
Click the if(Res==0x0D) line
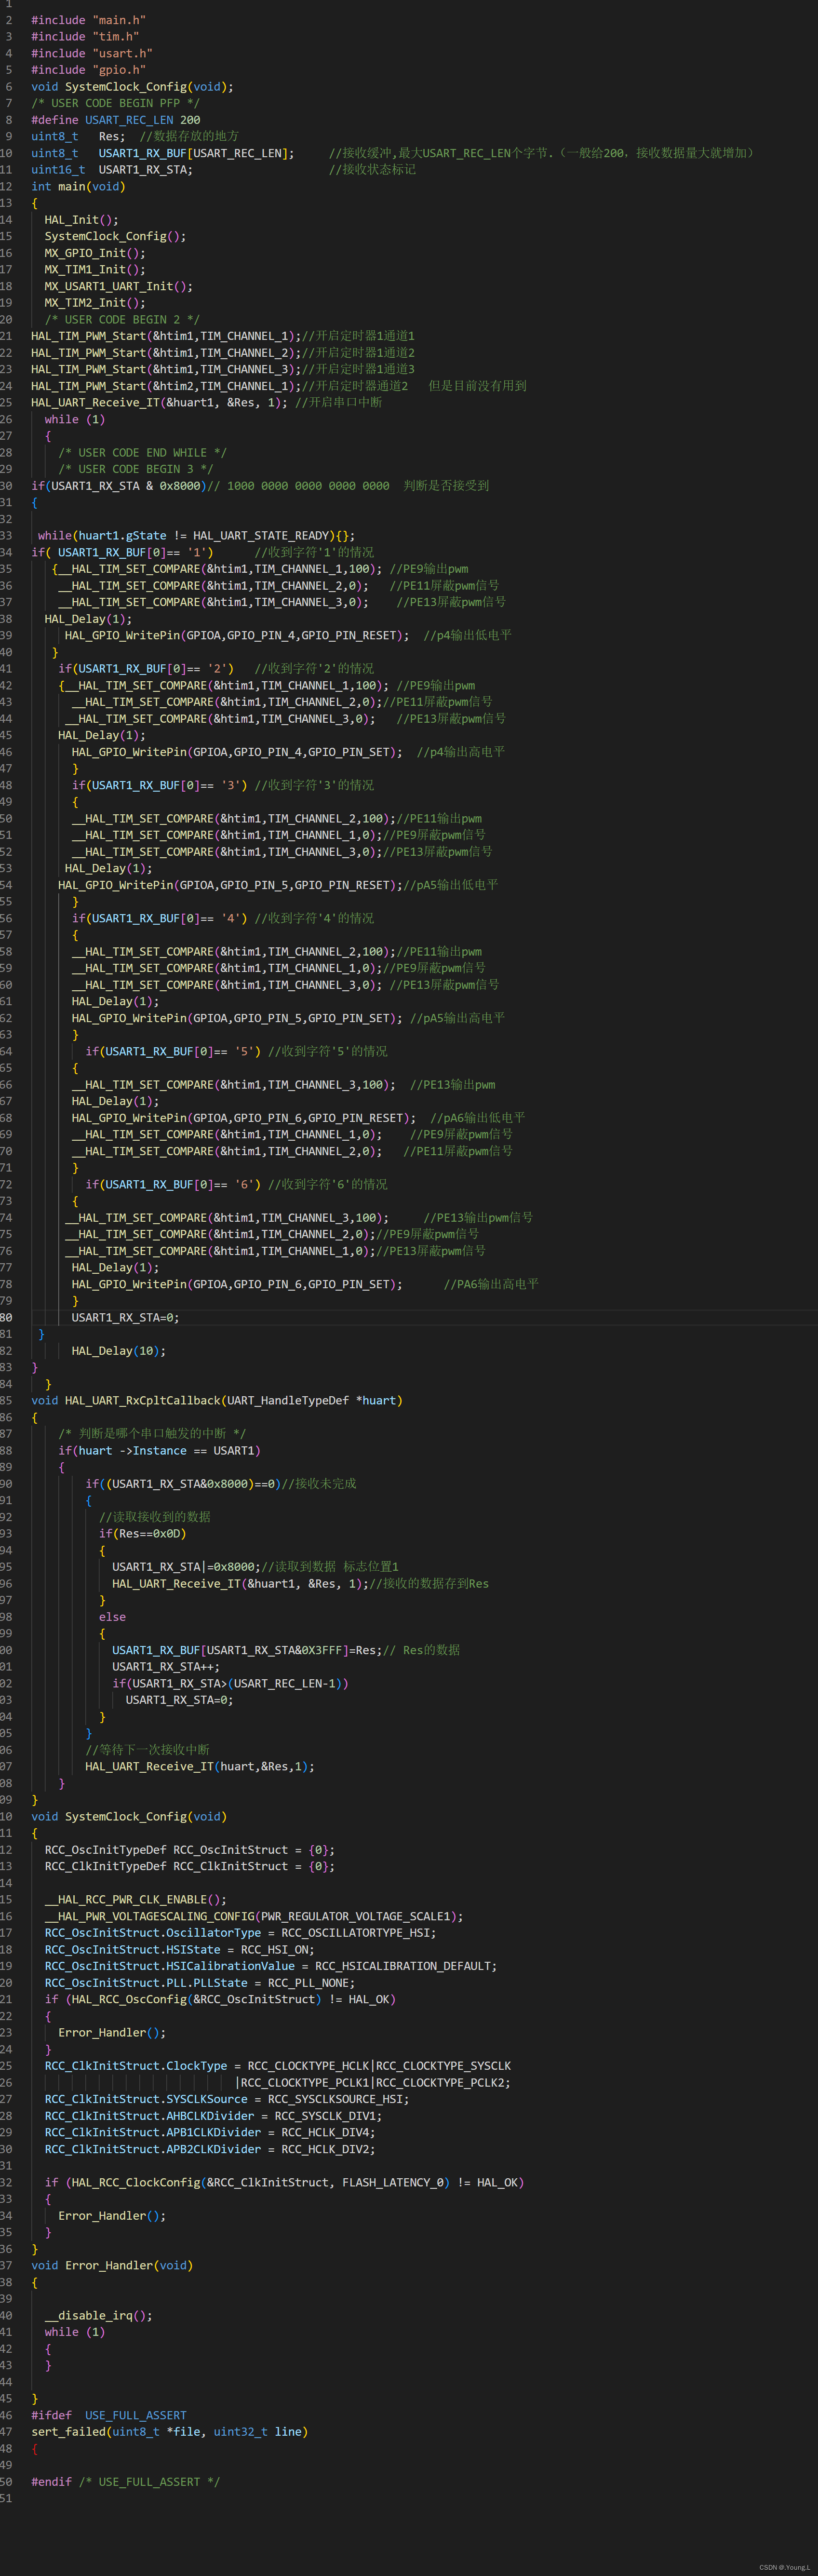pos(142,1534)
